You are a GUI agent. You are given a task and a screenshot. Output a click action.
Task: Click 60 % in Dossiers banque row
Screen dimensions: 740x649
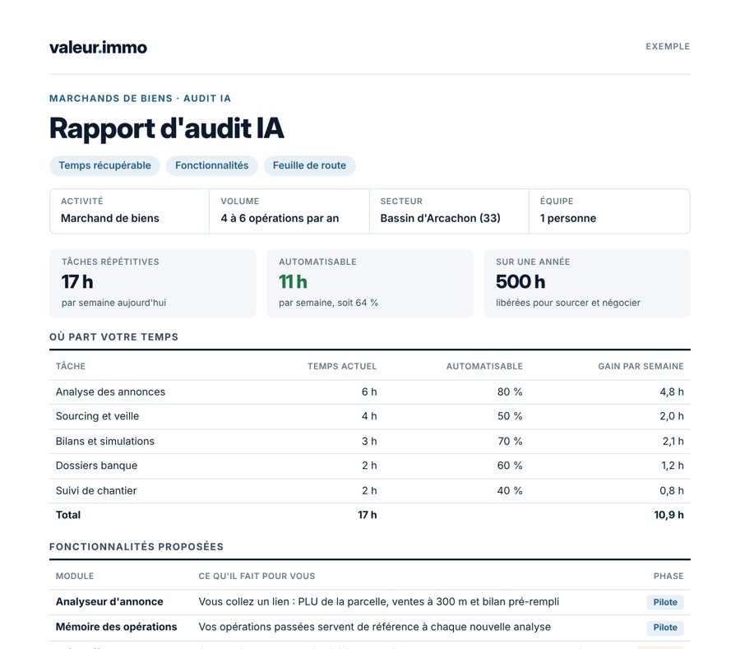(509, 466)
